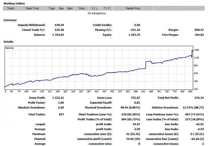Click consecutive losses value 6 (-29.21)

click(x=197, y=134)
